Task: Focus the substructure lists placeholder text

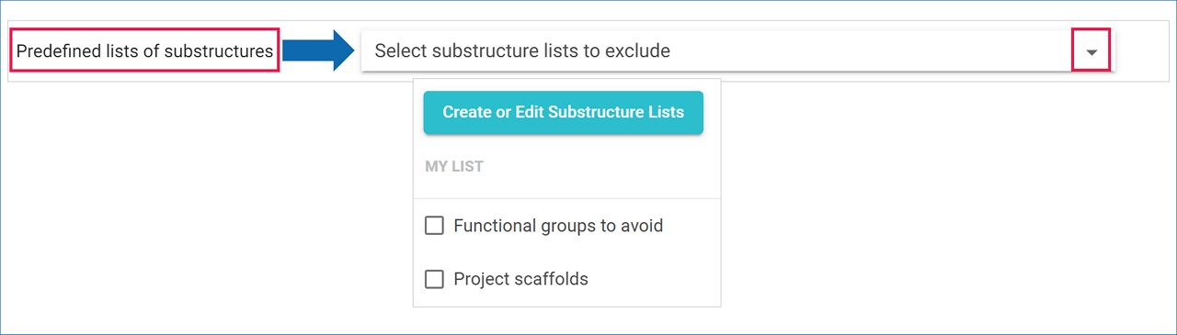Action: (522, 51)
